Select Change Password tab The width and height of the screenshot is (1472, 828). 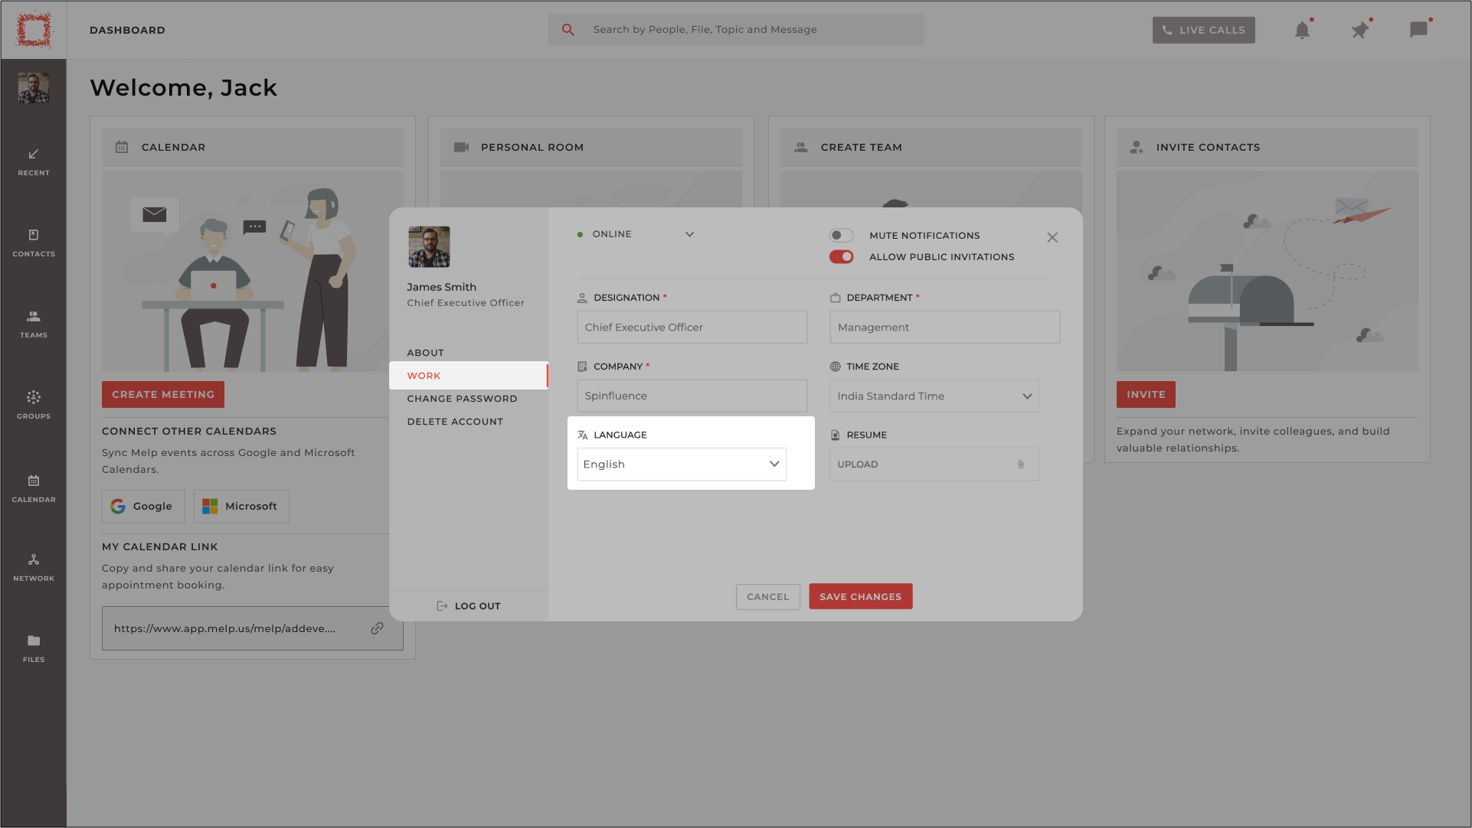(x=462, y=399)
